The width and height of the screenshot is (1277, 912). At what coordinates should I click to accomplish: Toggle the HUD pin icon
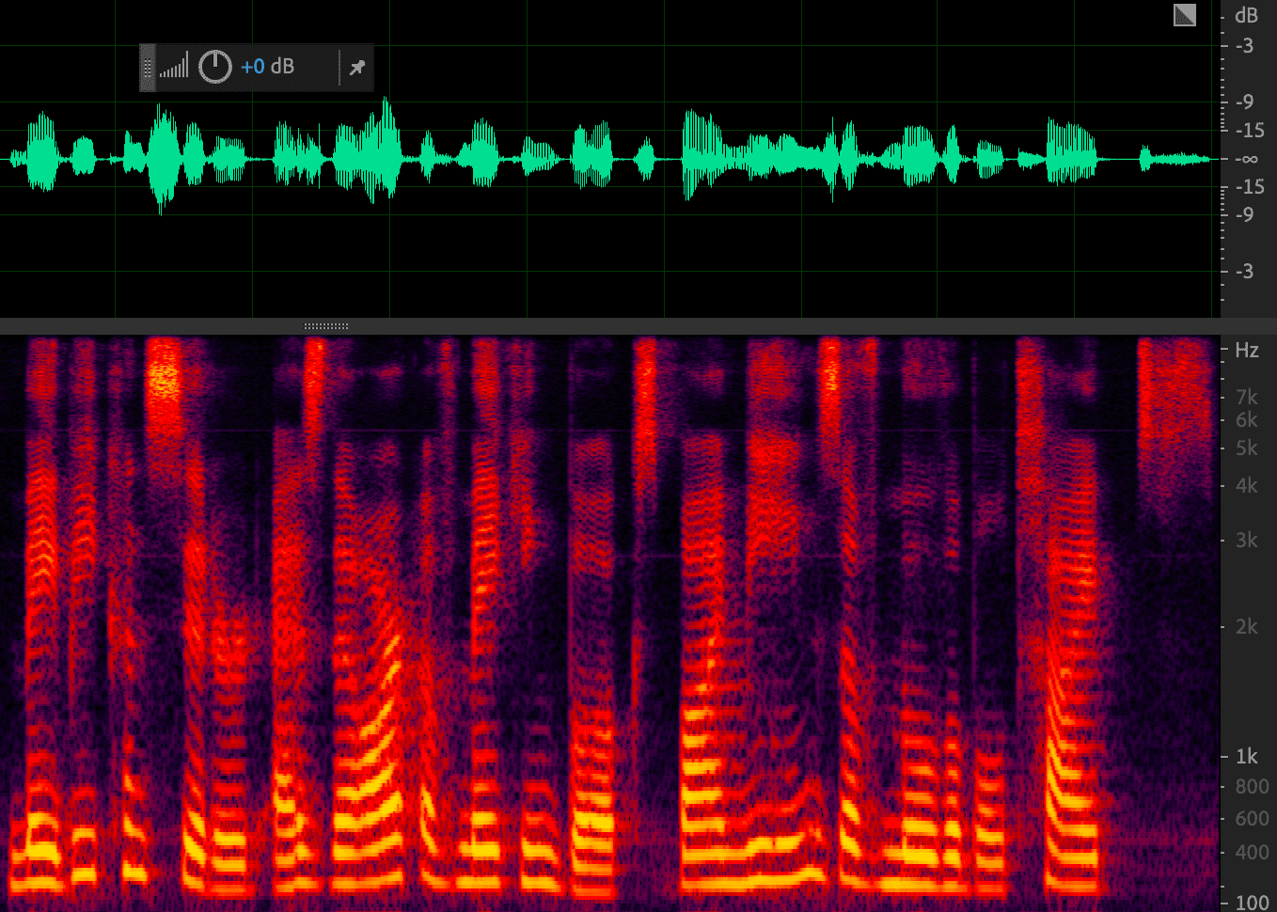pyautogui.click(x=357, y=68)
